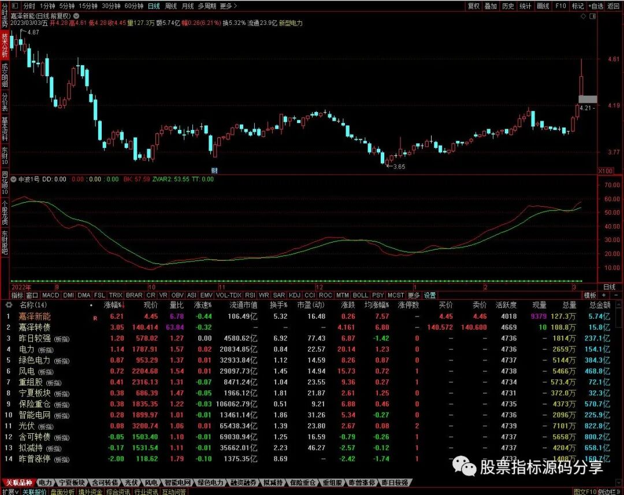The width and height of the screenshot is (624, 495).
Task: Click the 叠加 overlay button
Action: [491, 6]
